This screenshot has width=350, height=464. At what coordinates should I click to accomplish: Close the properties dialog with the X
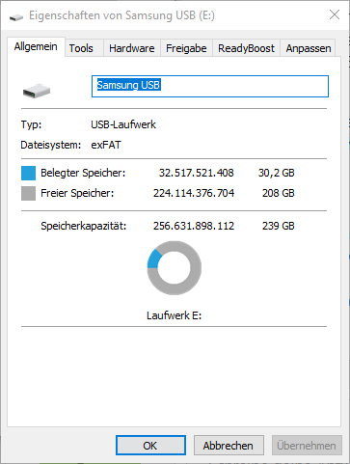pos(335,14)
